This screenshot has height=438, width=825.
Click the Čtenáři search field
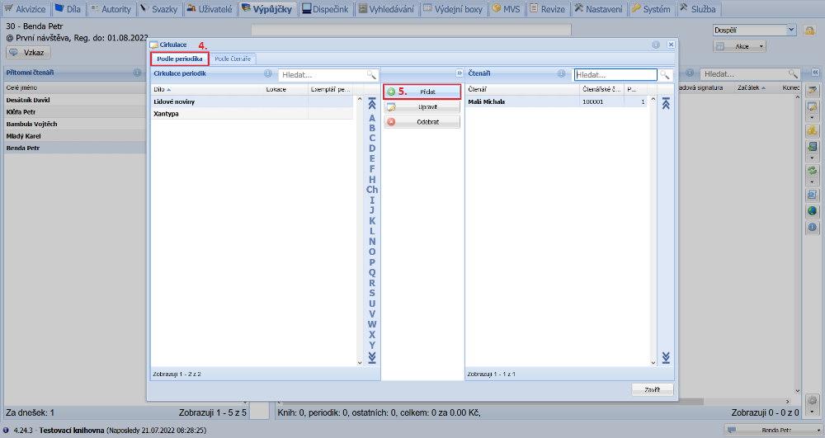point(615,74)
